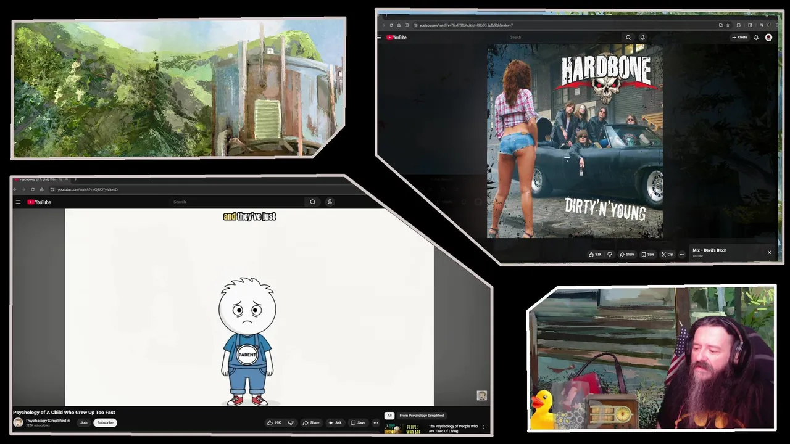The width and height of the screenshot is (790, 444).
Task: Focus the Search field in the lower-left YouTube window
Action: click(238, 202)
